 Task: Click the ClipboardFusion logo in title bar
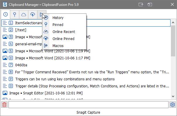pos(5,4)
